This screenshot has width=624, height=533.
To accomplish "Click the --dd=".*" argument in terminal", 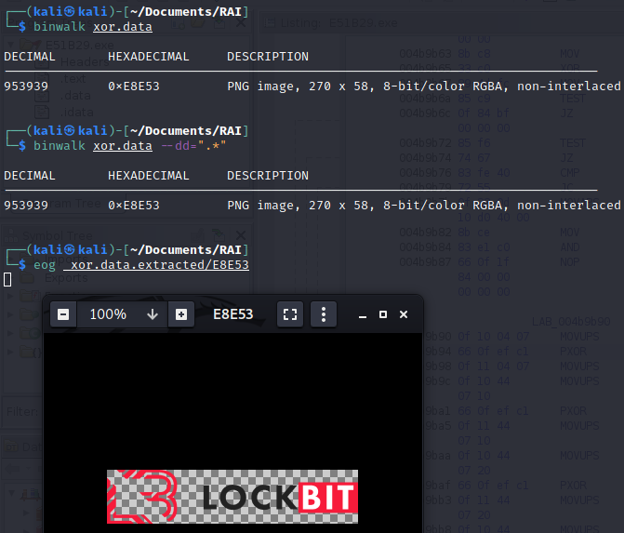I will 193,146.
